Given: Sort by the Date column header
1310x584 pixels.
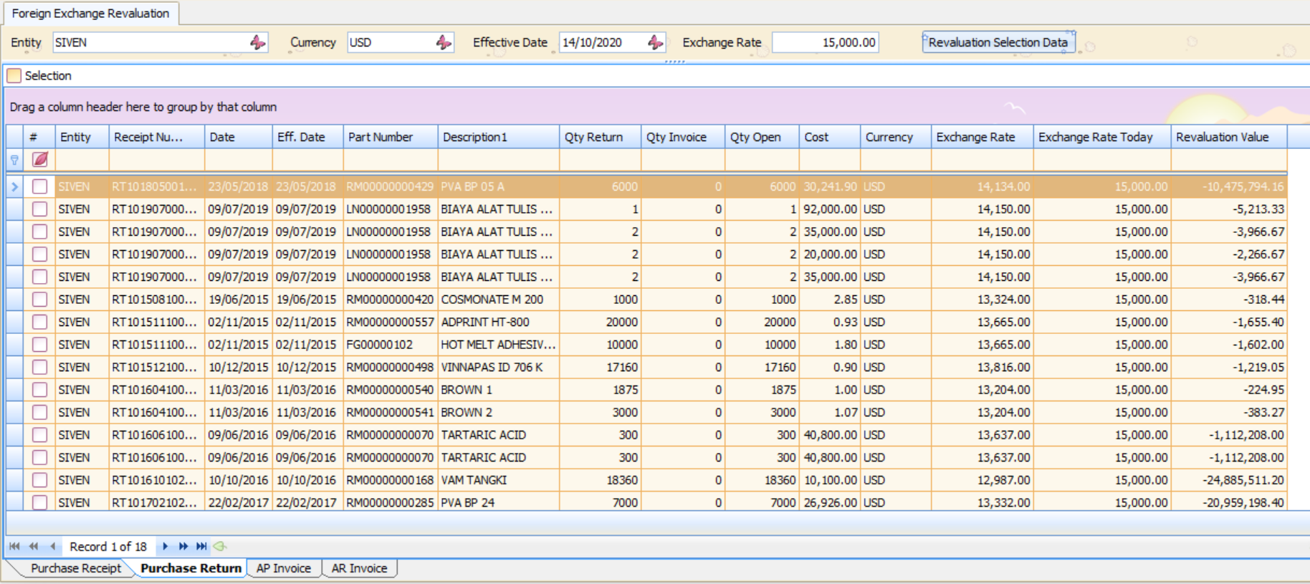Looking at the screenshot, I should (239, 137).
